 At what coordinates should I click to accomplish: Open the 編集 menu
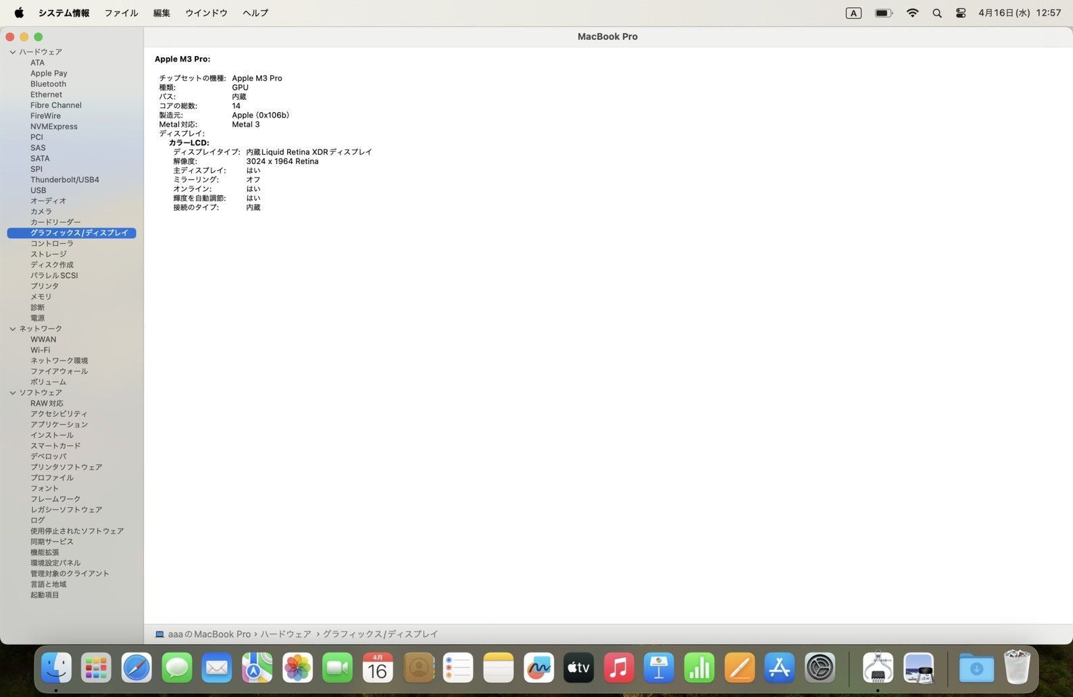click(161, 13)
